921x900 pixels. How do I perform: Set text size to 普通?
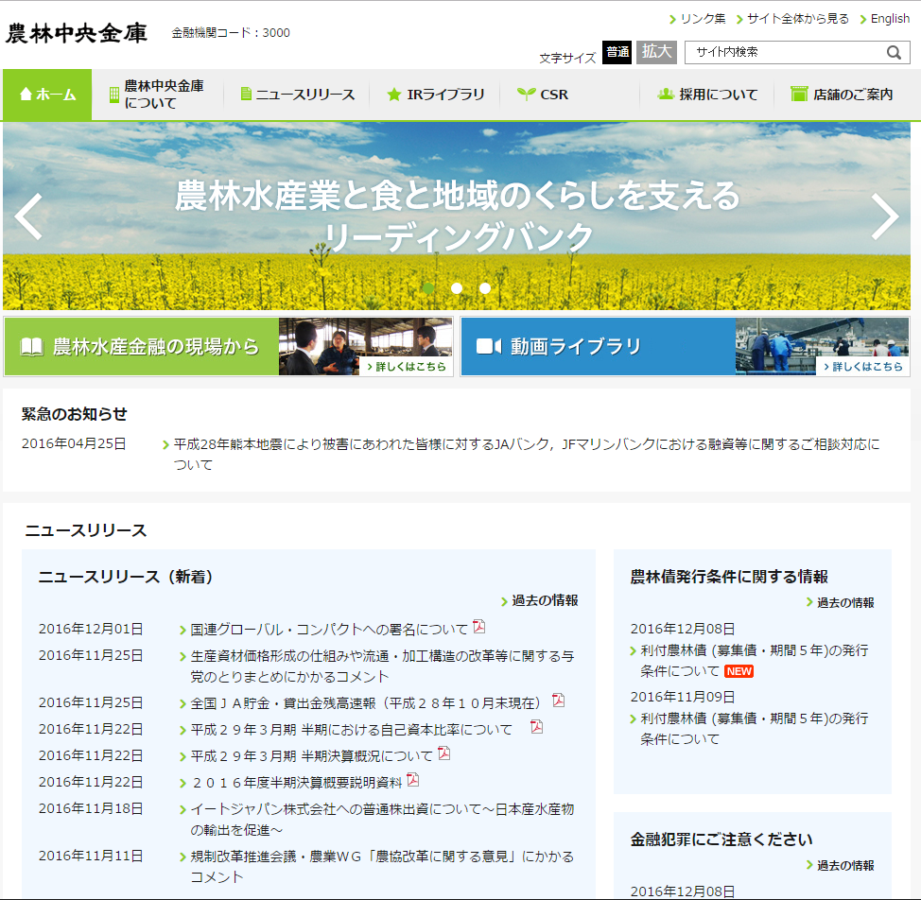pyautogui.click(x=617, y=53)
